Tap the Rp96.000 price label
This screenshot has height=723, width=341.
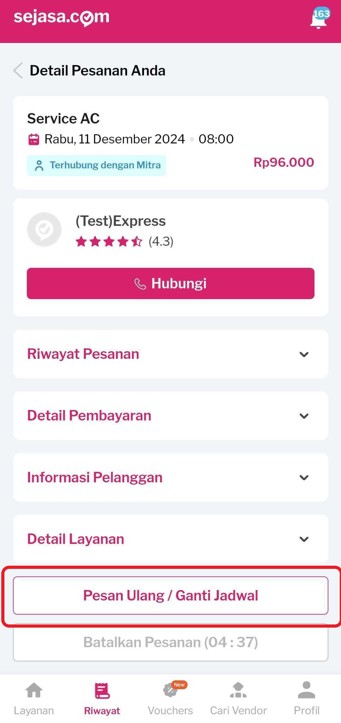click(x=284, y=162)
